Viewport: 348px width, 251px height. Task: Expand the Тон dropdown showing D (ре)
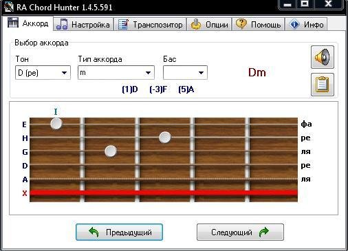pyautogui.click(x=43, y=73)
